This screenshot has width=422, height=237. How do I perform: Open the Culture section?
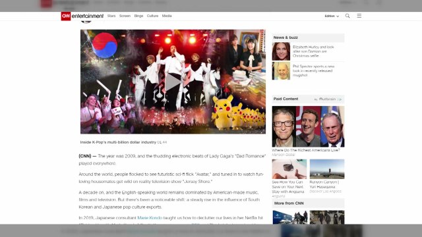click(152, 16)
